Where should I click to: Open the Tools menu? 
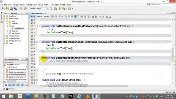click(57, 5)
